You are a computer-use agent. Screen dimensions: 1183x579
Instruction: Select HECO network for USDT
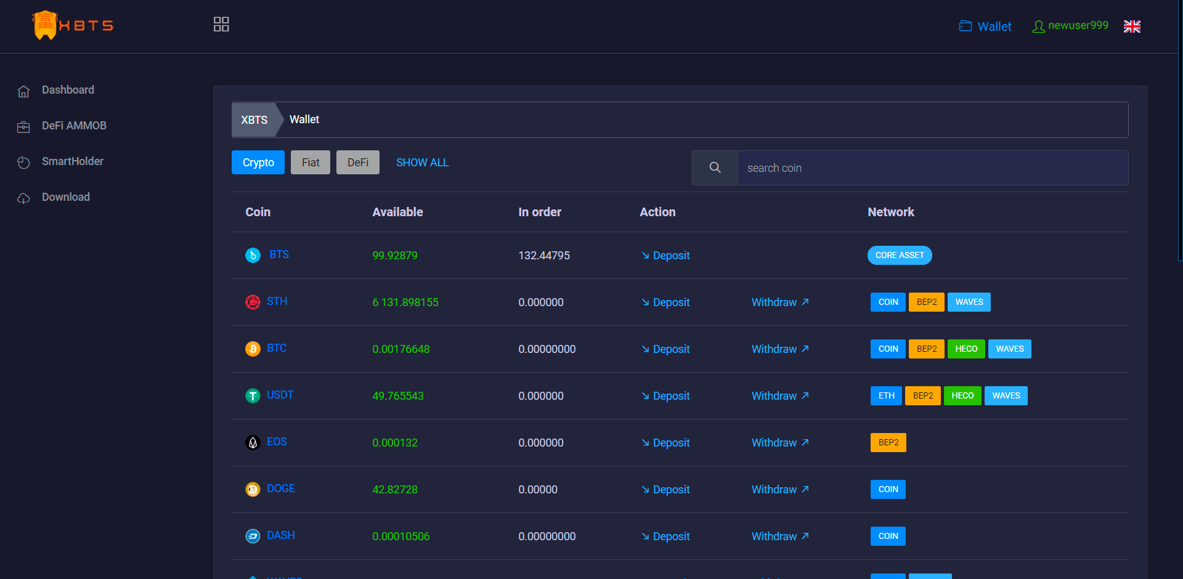tap(962, 395)
